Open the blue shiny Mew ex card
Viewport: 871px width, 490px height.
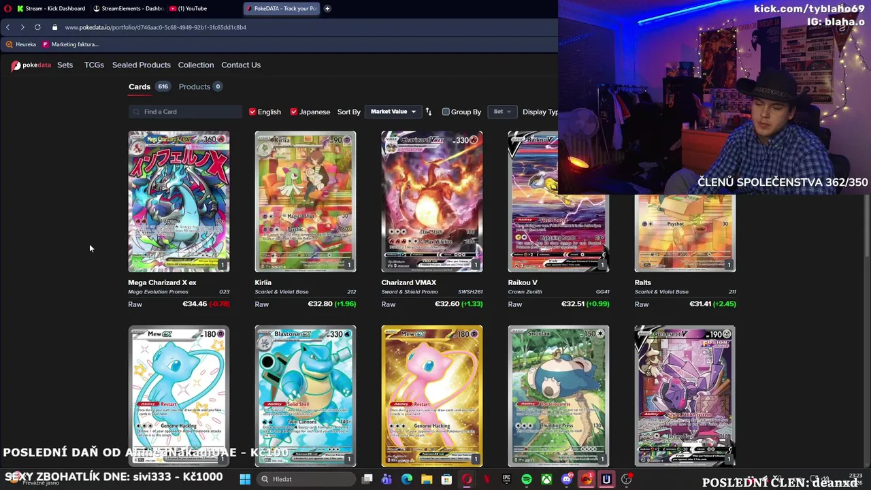pyautogui.click(x=179, y=396)
